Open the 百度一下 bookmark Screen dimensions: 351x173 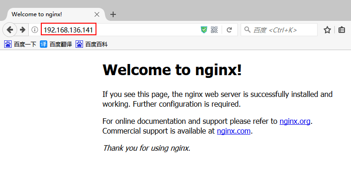point(20,45)
